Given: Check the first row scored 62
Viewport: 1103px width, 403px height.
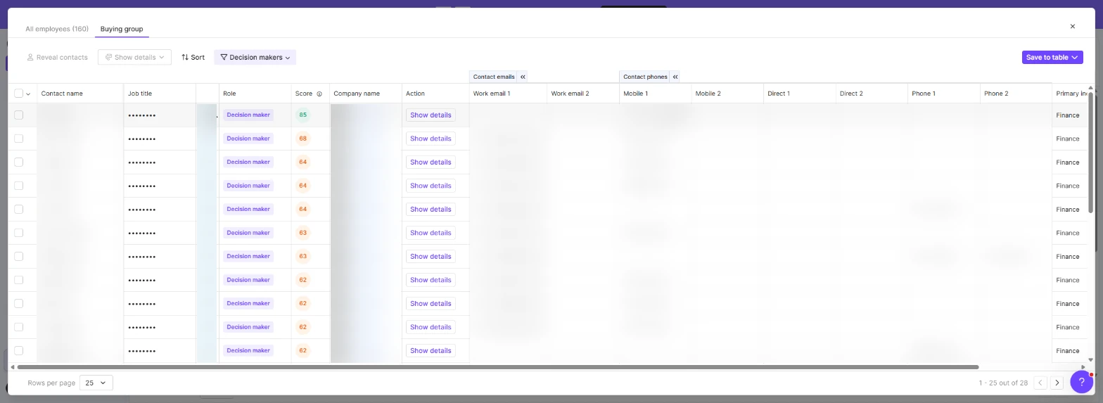Looking at the screenshot, I should 18,280.
